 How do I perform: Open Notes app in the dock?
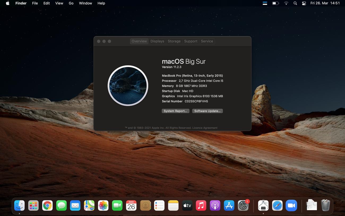pos(173,205)
